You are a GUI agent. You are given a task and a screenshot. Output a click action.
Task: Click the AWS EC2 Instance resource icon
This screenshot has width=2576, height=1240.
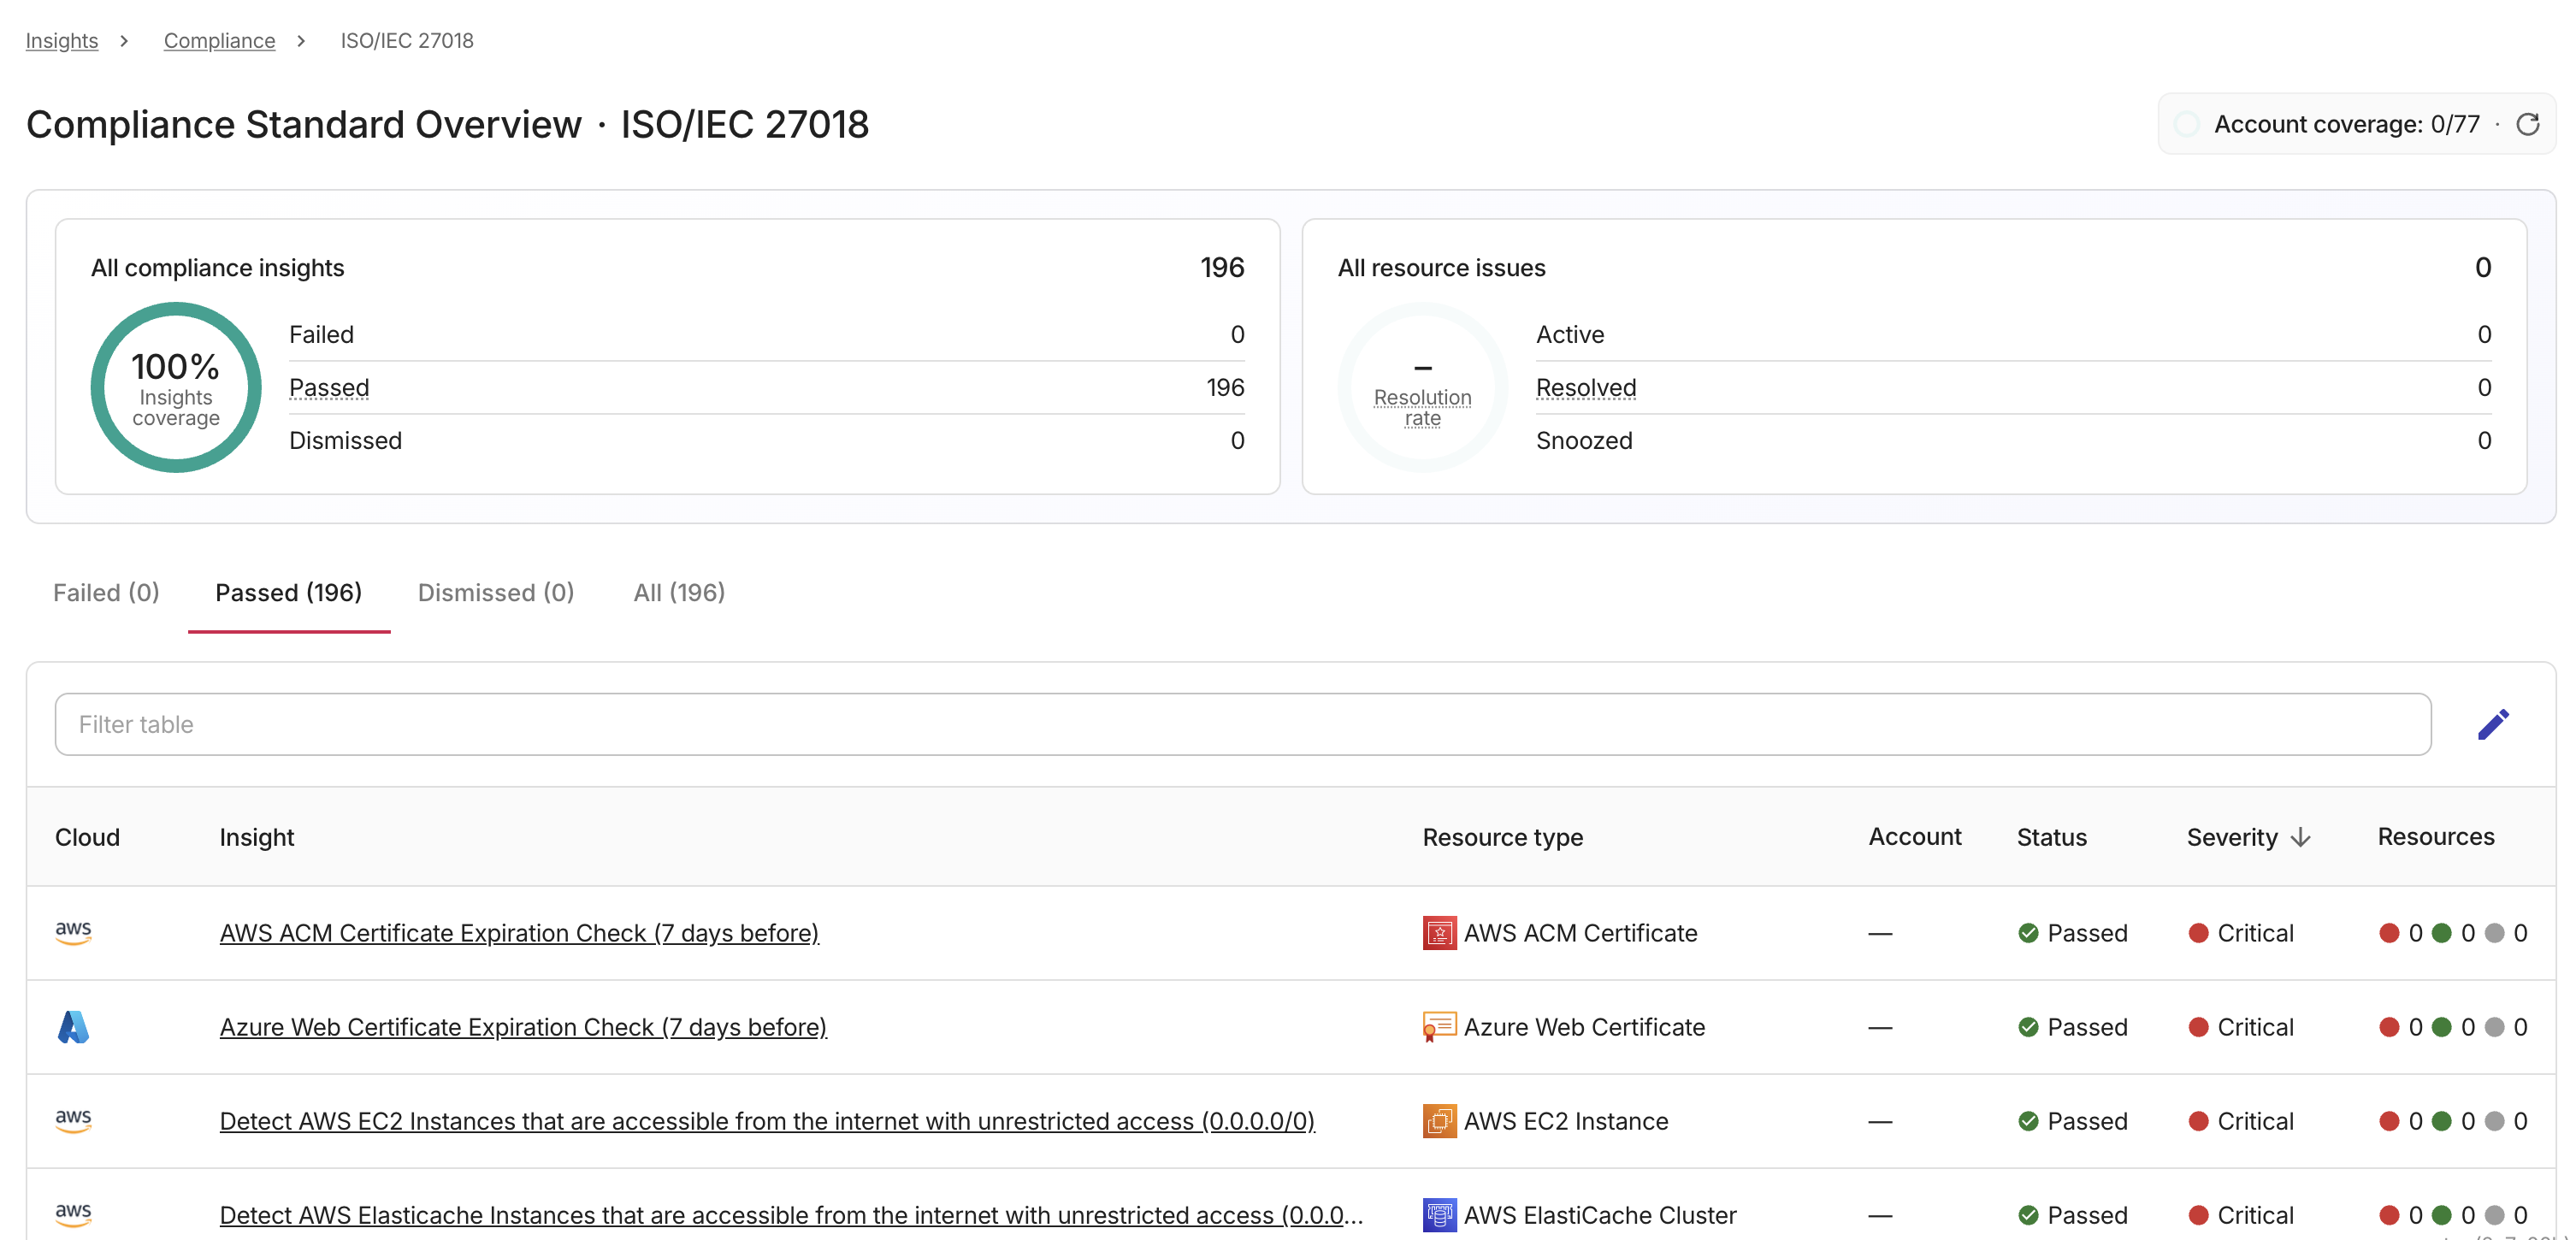point(1439,1121)
